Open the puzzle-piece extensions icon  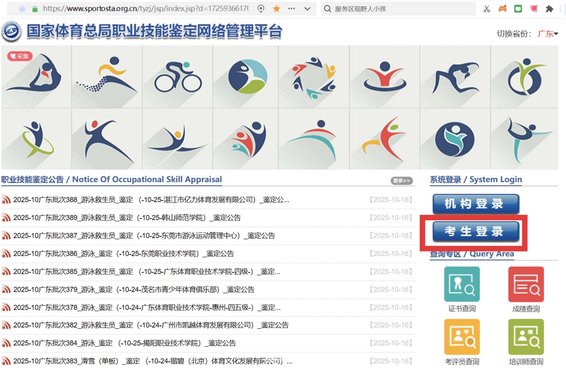[549, 9]
